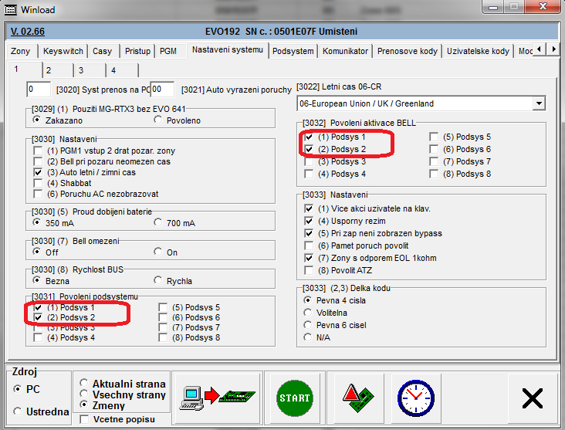
Task: Select the 700 mA battery charge current
Action: click(158, 222)
